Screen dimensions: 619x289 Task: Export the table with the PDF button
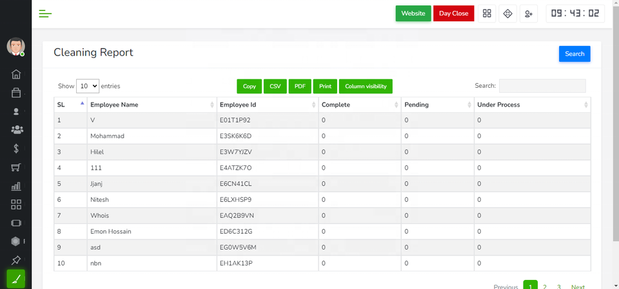click(x=300, y=86)
